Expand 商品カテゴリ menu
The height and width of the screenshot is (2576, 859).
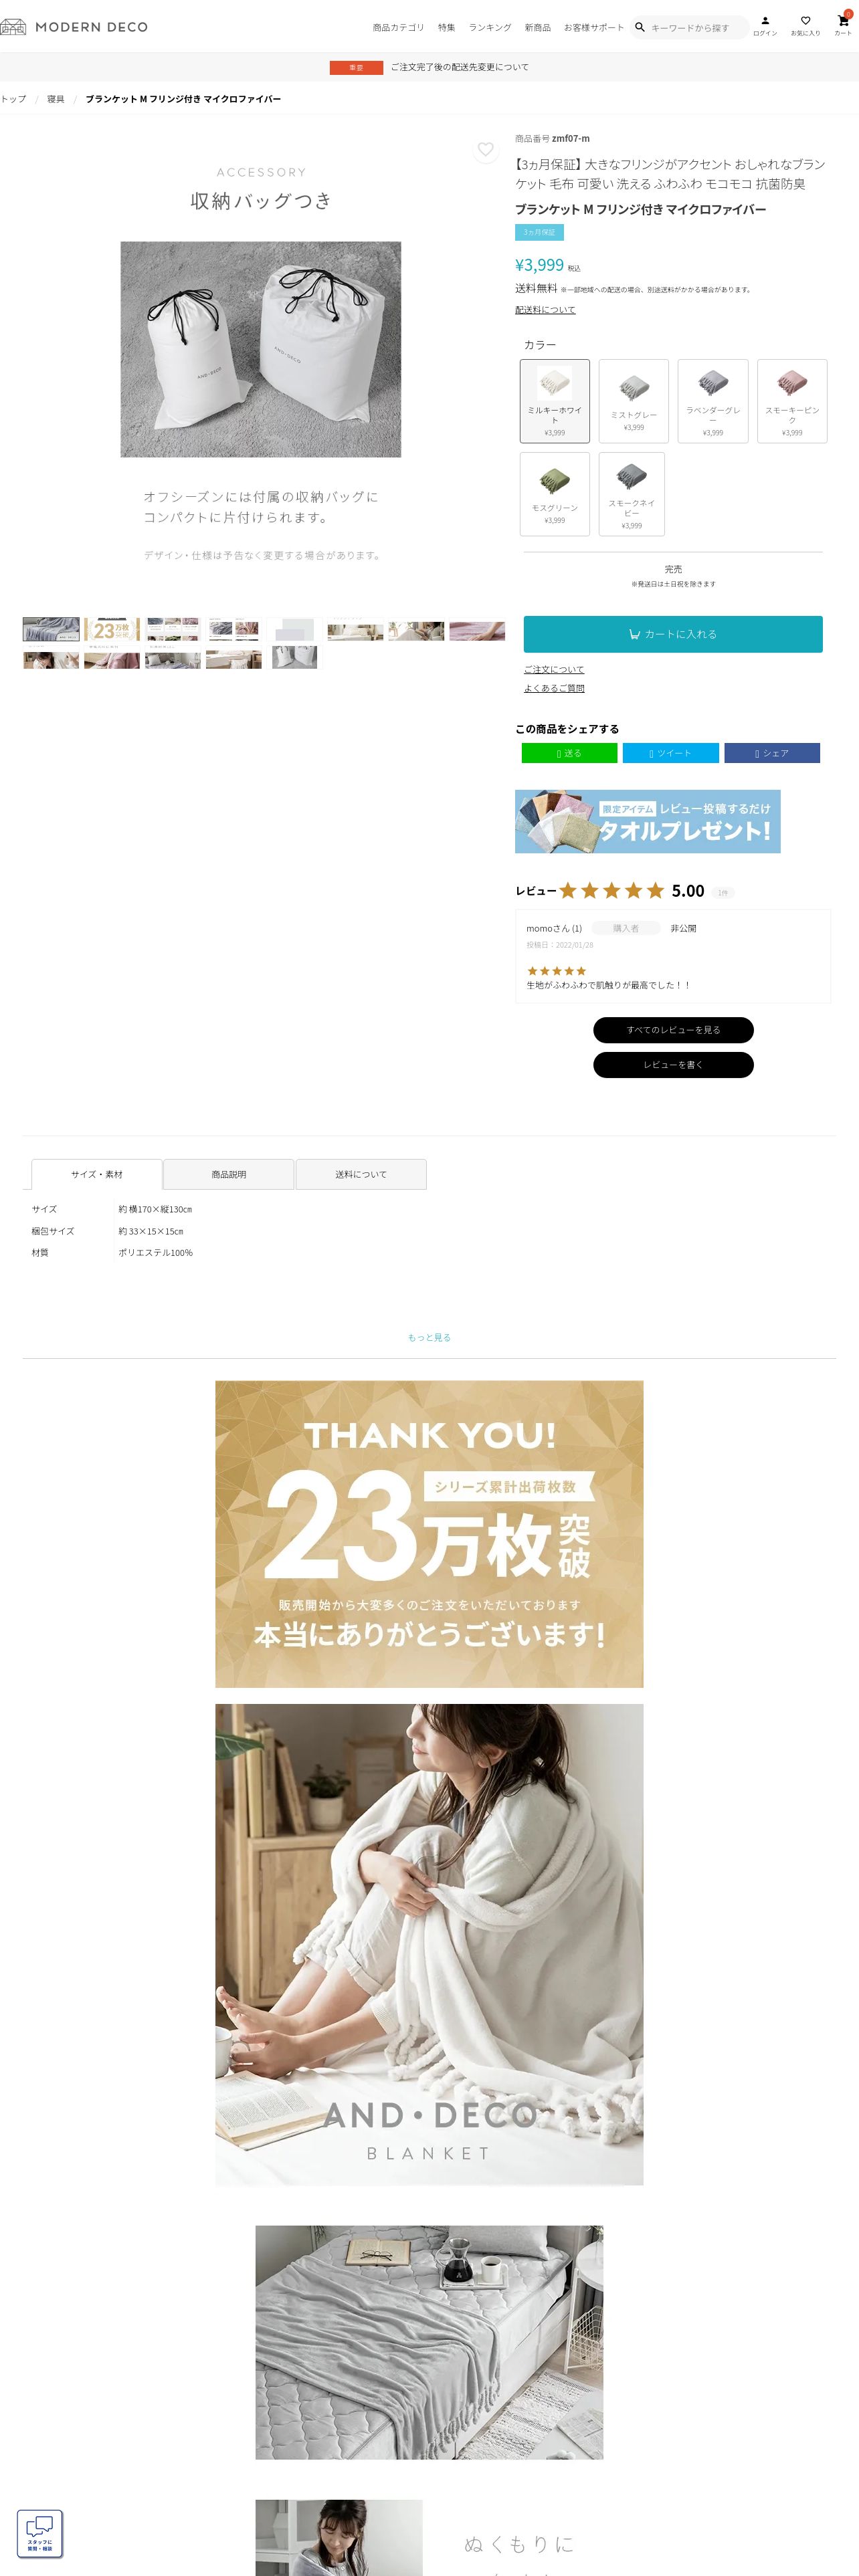click(398, 28)
